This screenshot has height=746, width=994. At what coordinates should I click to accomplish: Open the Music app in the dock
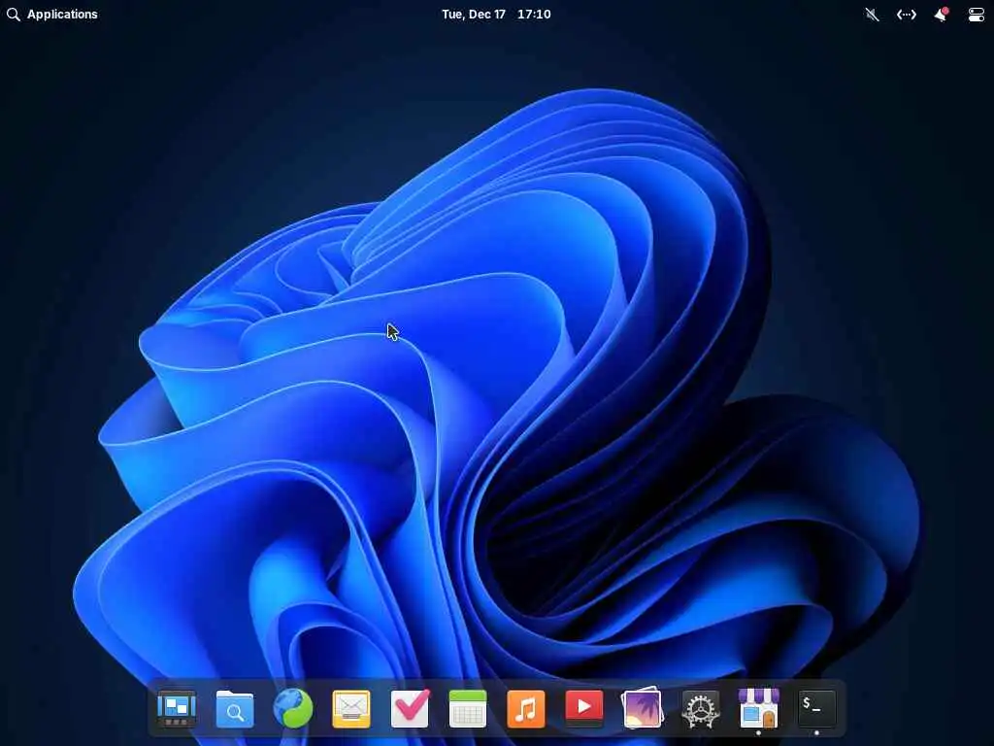coord(526,708)
